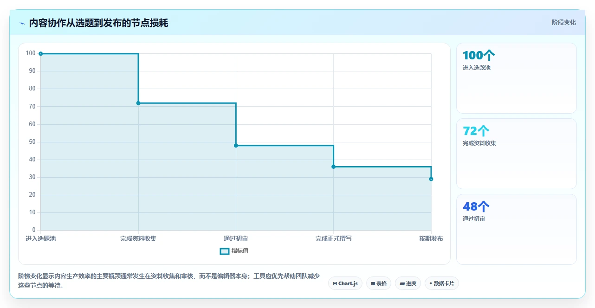Click the 完成资料收集 x-axis label
Screen dimensions: 595x308
coord(138,238)
